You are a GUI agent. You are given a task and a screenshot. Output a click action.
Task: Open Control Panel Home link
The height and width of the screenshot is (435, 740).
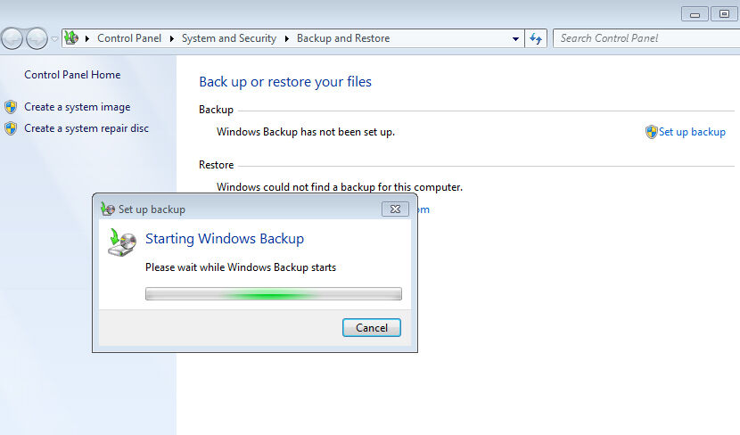click(x=72, y=75)
